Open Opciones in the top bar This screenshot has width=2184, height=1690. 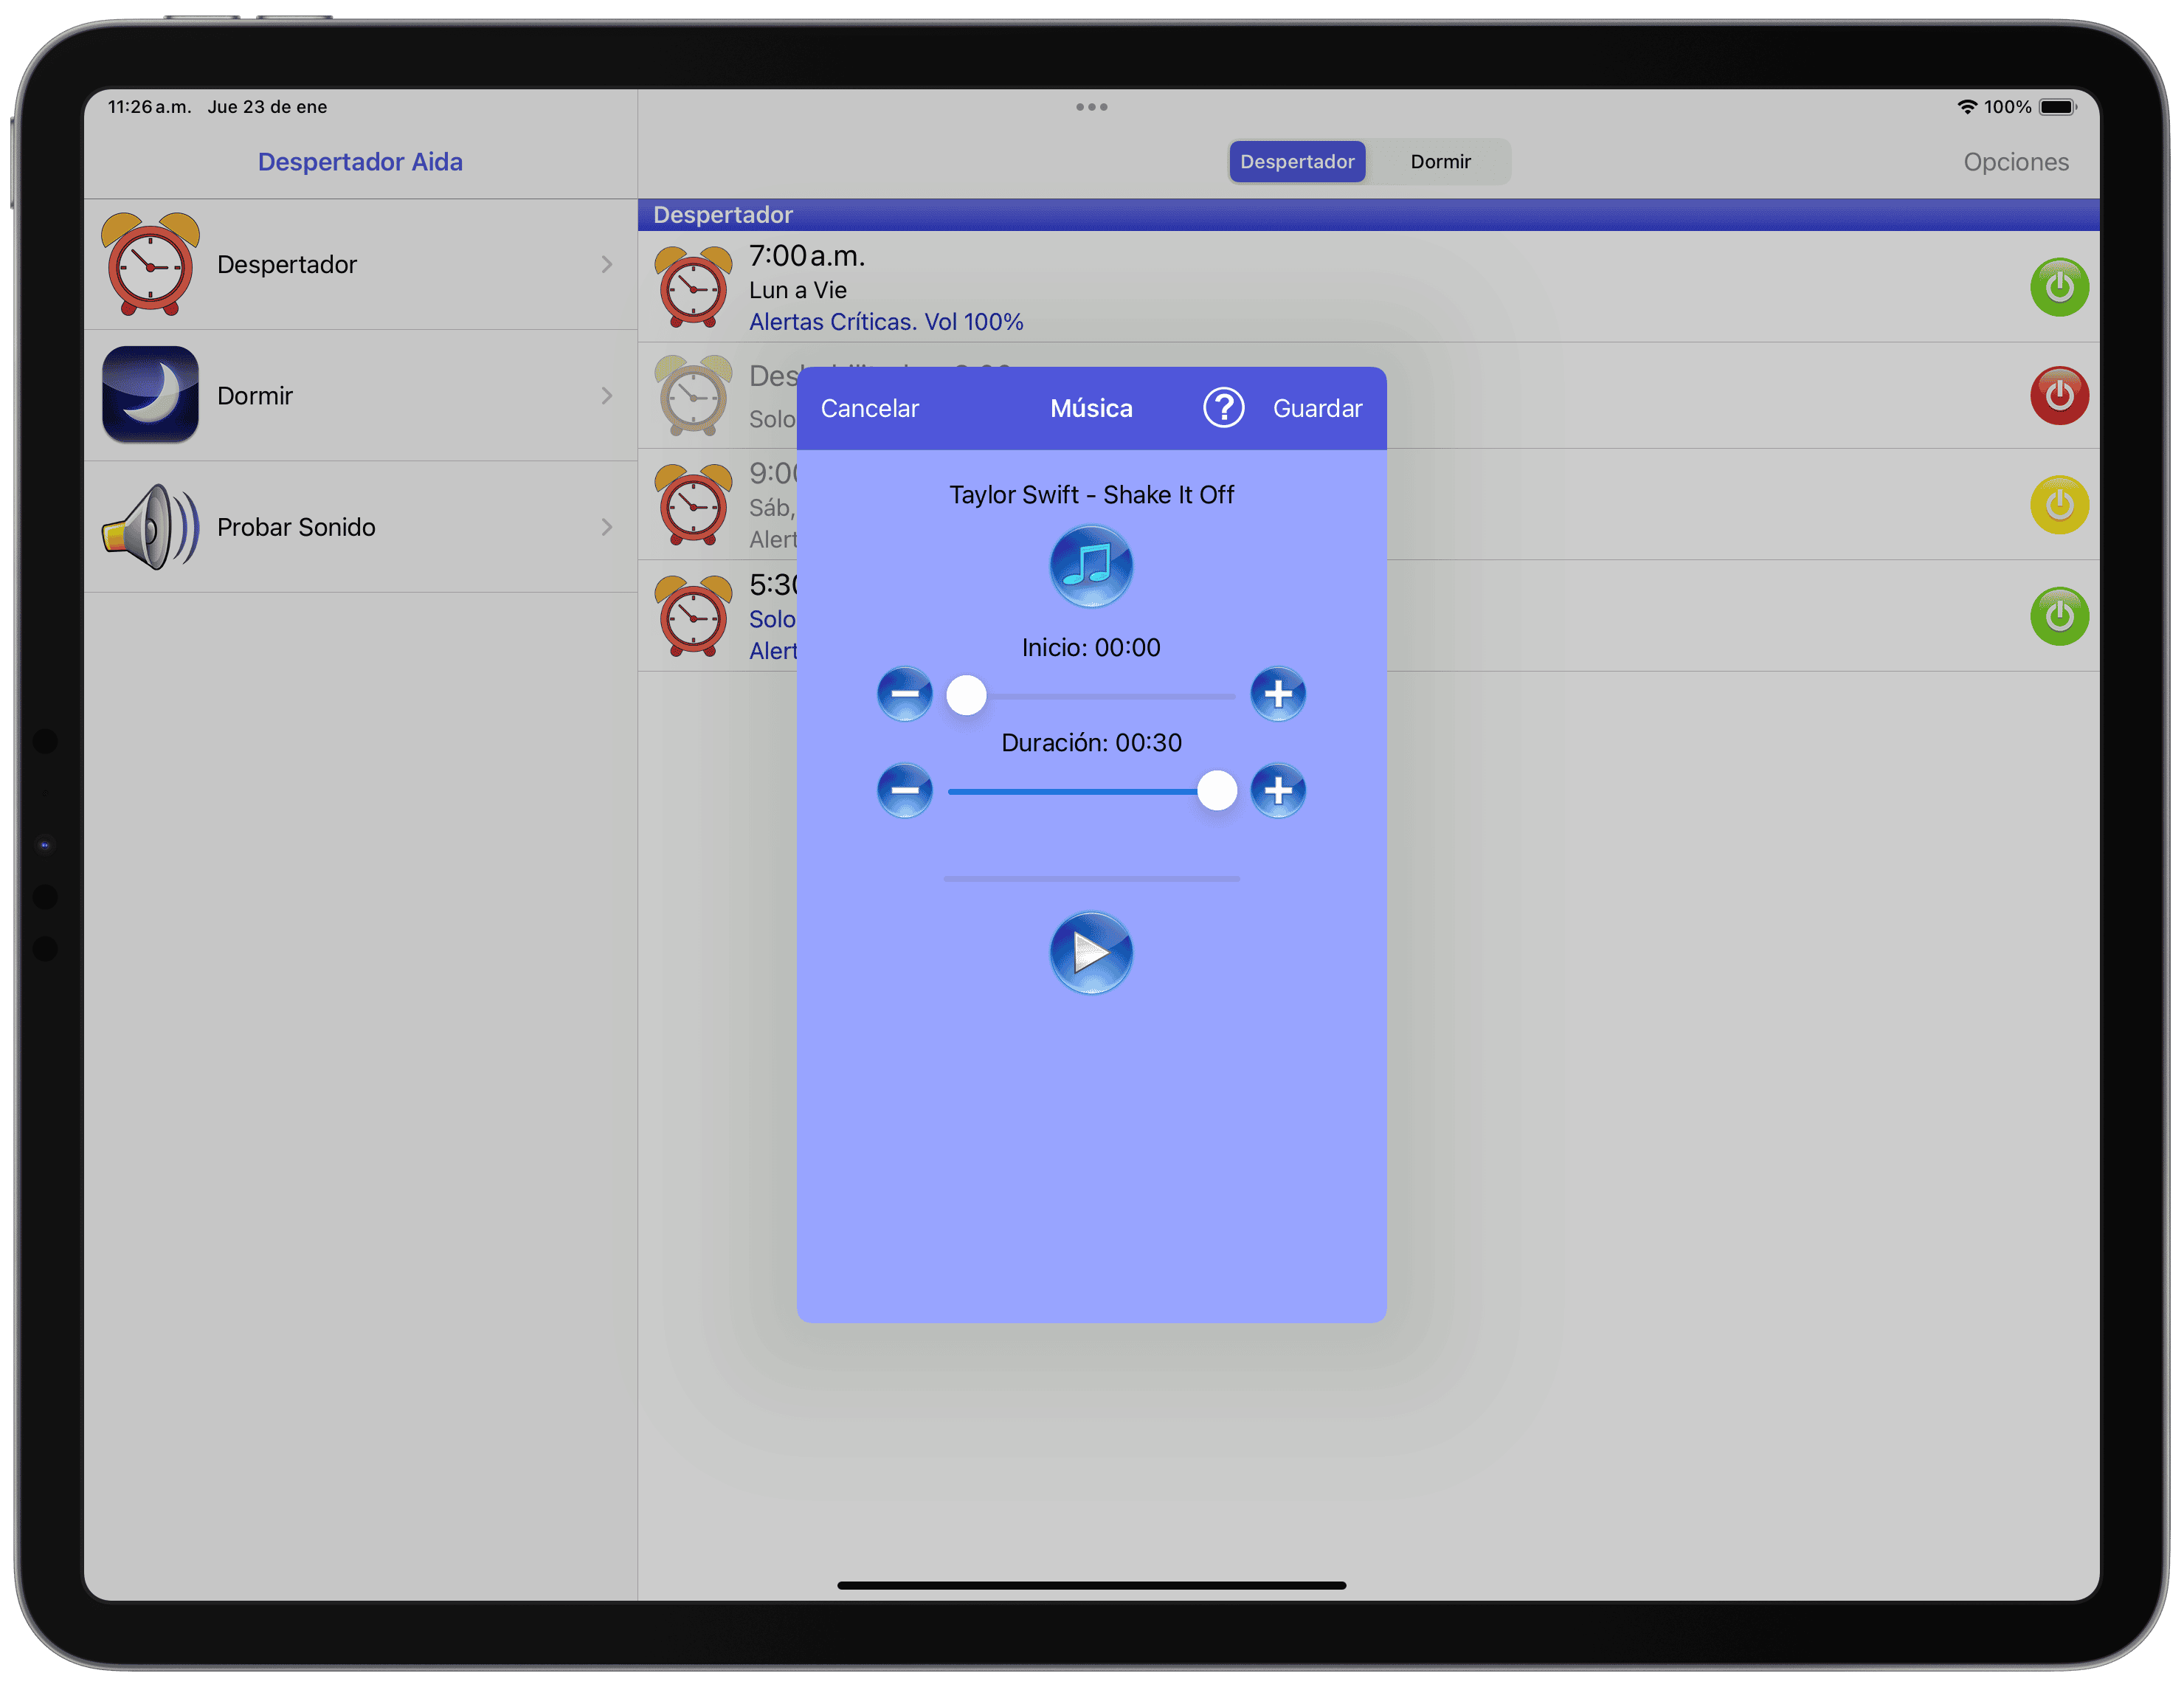pos(2015,162)
